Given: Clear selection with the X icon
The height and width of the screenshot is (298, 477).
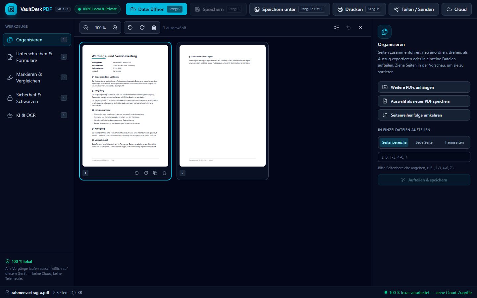Looking at the screenshot, I should click(x=360, y=27).
